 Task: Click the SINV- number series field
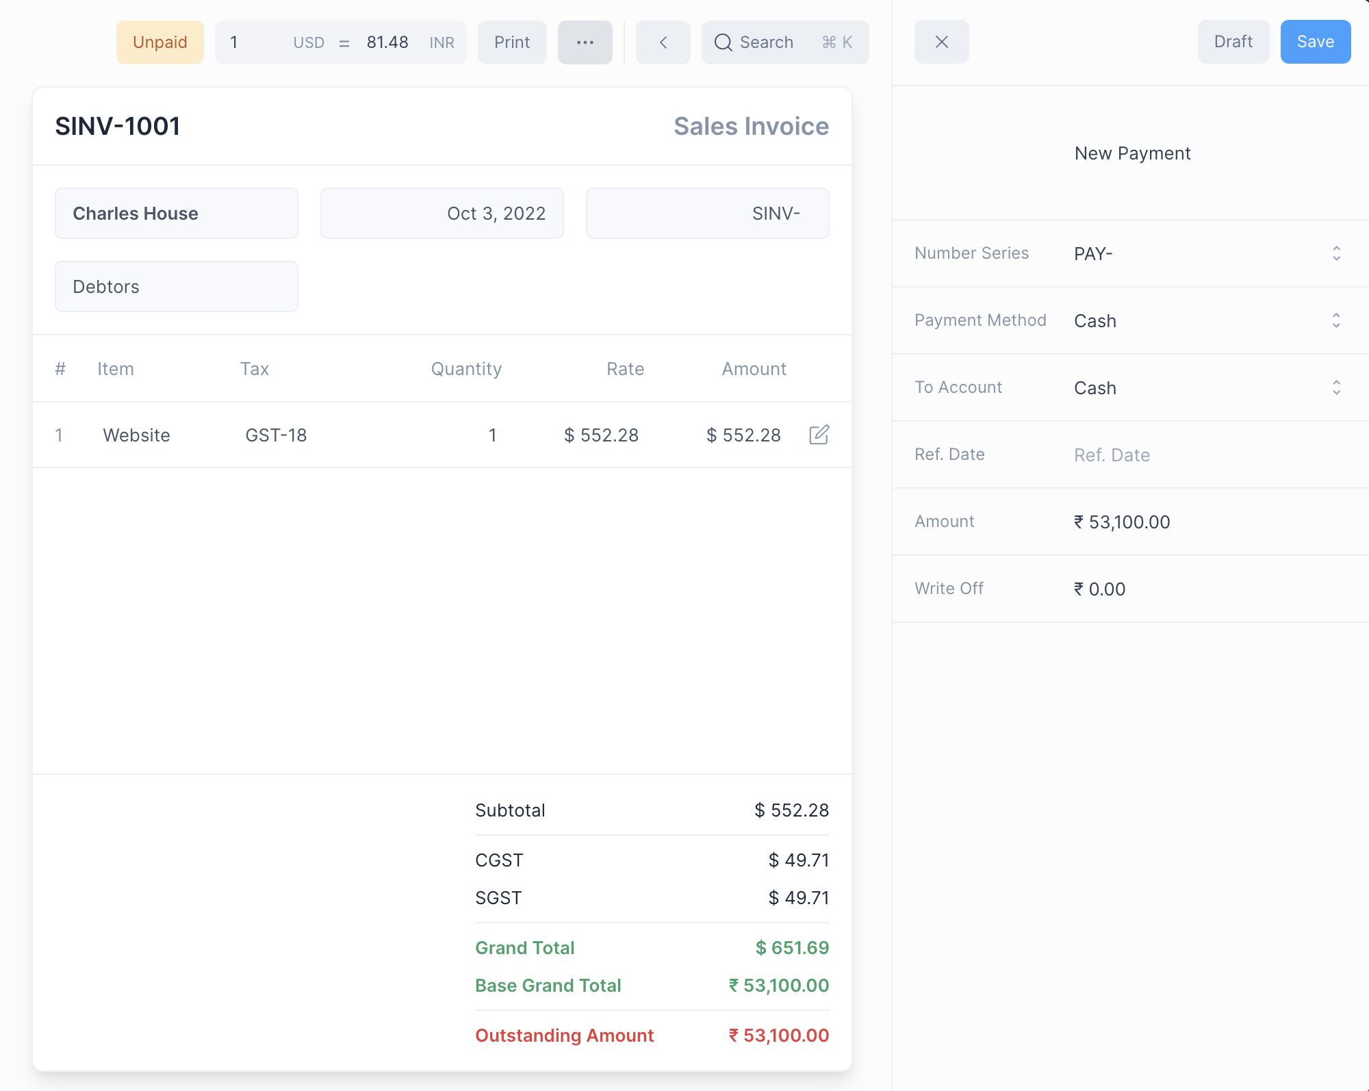707,214
